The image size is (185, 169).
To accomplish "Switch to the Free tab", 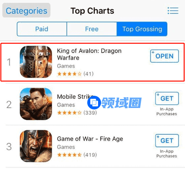I will [92, 29].
